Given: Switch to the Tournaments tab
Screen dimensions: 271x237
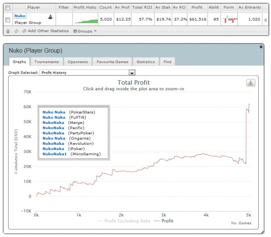Looking at the screenshot, I should coord(46,62).
